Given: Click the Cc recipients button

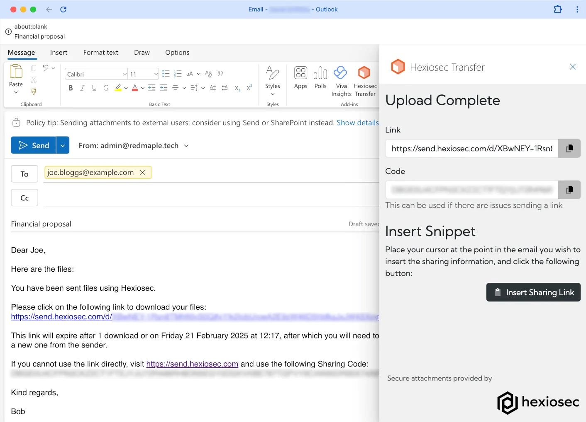Looking at the screenshot, I should [x=24, y=198].
